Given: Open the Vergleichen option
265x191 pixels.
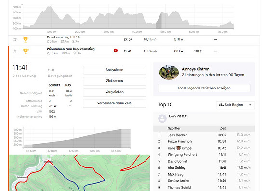Looking at the screenshot, I should [115, 92].
